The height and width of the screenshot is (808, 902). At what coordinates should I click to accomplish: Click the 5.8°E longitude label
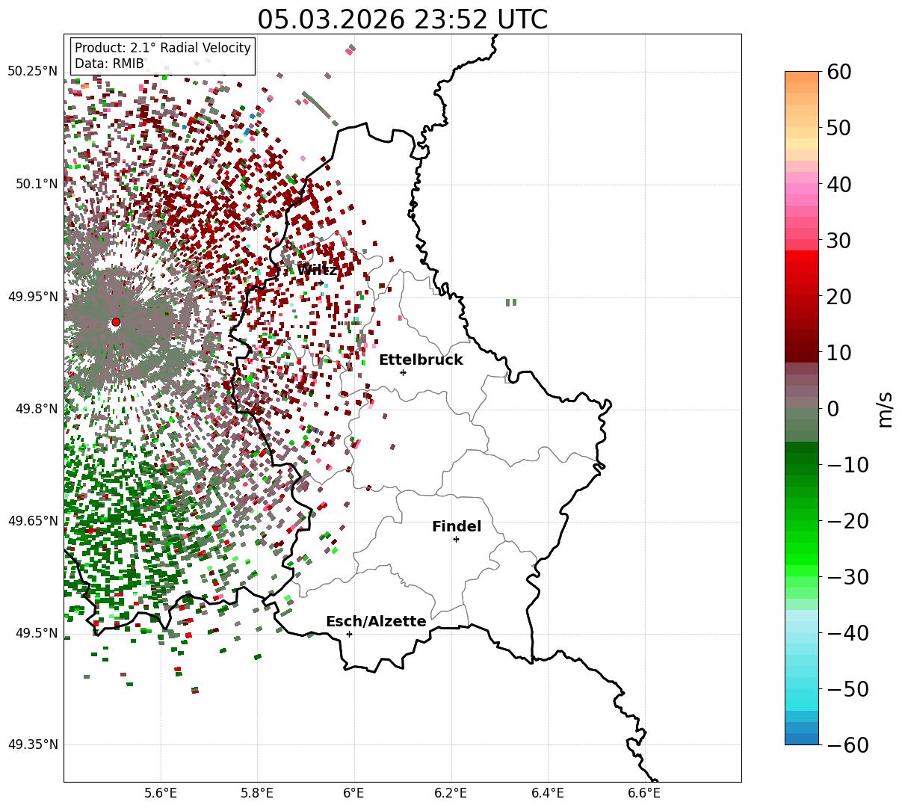pyautogui.click(x=258, y=793)
